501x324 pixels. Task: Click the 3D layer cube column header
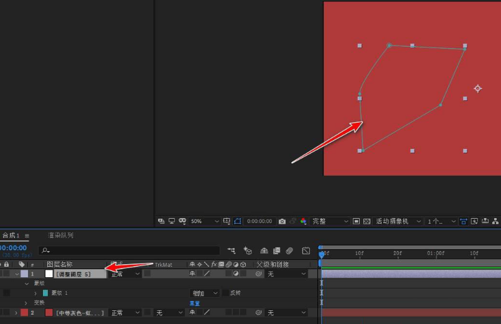[x=243, y=265]
